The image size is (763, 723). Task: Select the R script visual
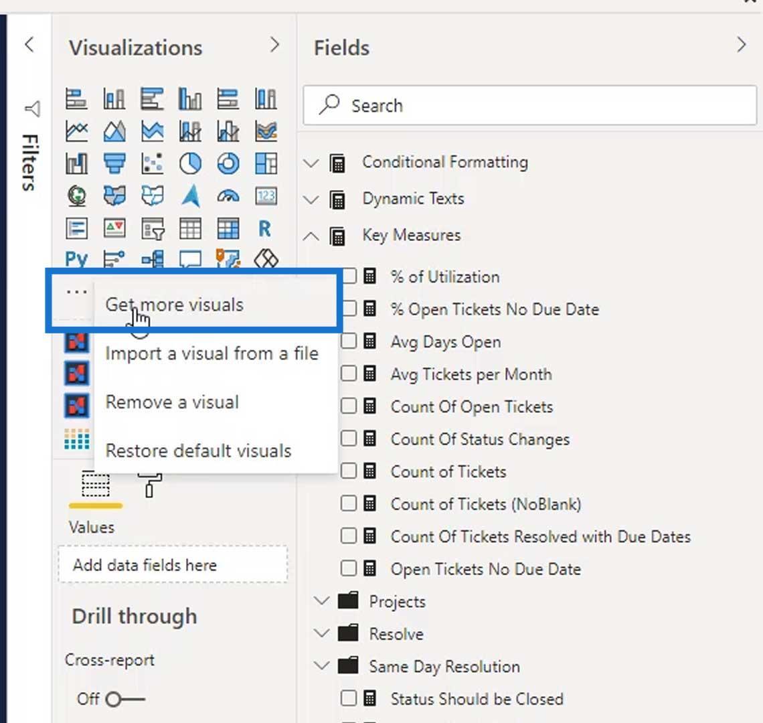266,228
